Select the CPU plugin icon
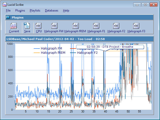Image resolution: width=160 pixels, height=120 pixels. coord(38,26)
